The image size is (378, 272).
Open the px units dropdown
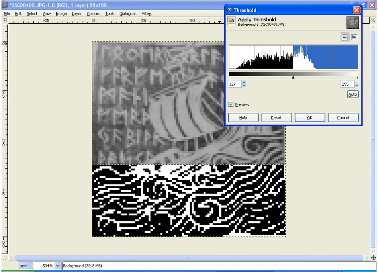pyautogui.click(x=25, y=266)
